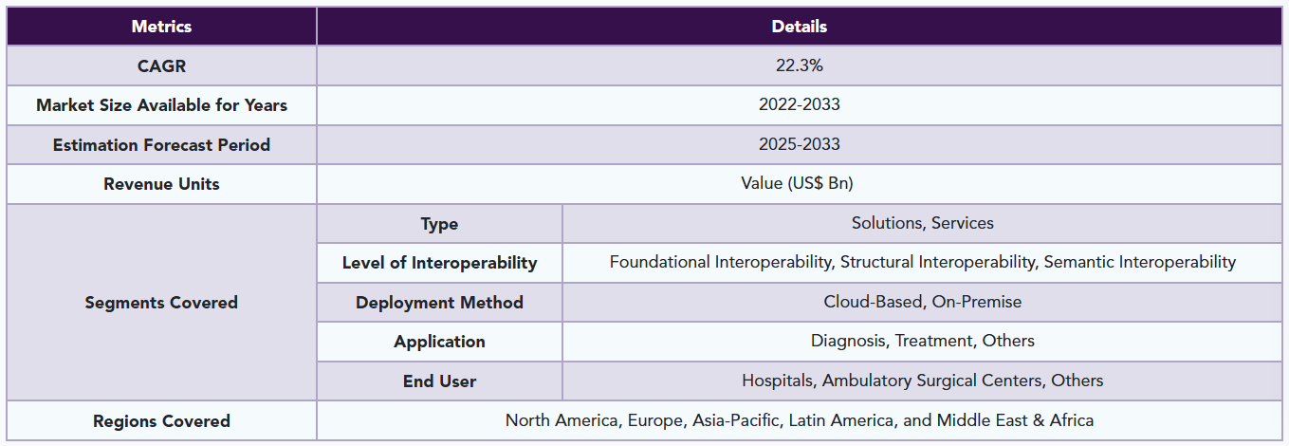Select the Estimation Forecast Period label
The image size is (1289, 446).
pyautogui.click(x=161, y=144)
